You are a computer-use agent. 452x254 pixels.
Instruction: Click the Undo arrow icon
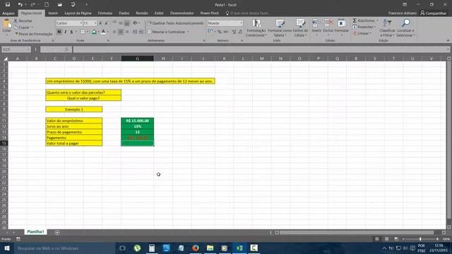[x=20, y=4]
